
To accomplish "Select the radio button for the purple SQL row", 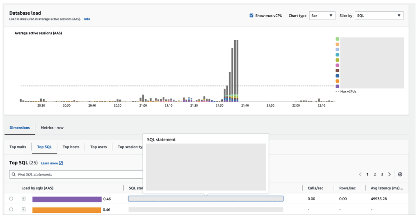I will 11,199.
